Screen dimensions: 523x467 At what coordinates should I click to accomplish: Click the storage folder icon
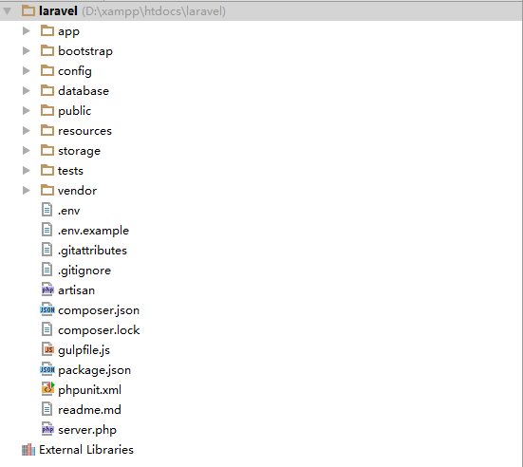click(47, 150)
